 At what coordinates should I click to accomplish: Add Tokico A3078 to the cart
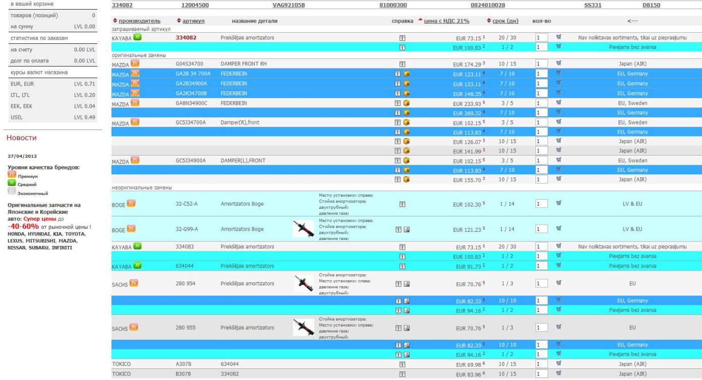coord(559,364)
